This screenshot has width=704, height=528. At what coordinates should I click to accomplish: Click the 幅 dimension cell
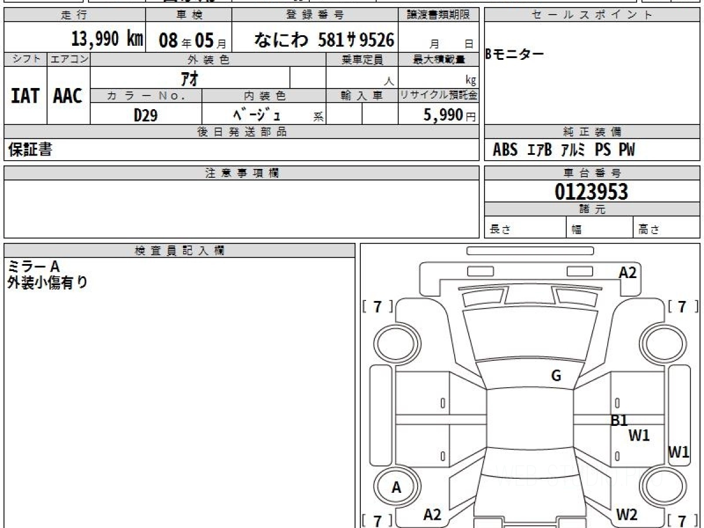[600, 228]
